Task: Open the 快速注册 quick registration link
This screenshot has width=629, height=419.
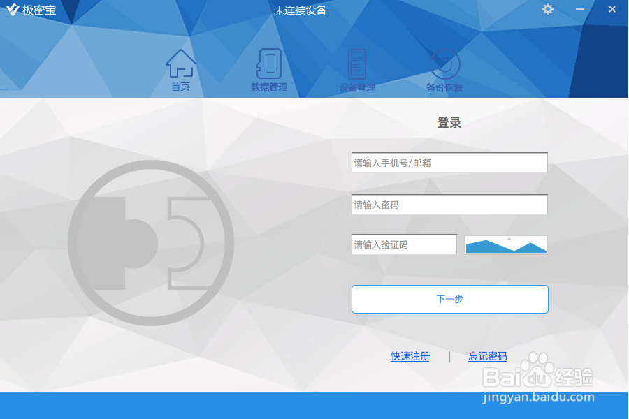Action: [x=410, y=356]
